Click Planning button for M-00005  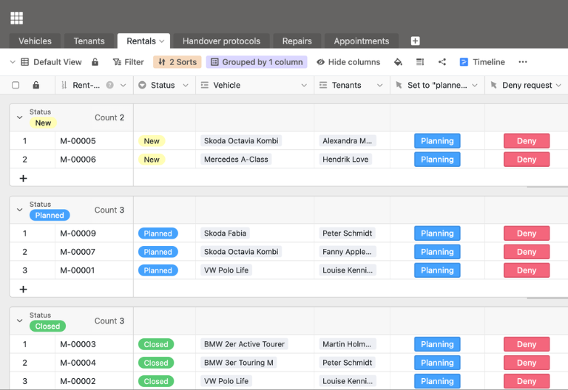(437, 141)
